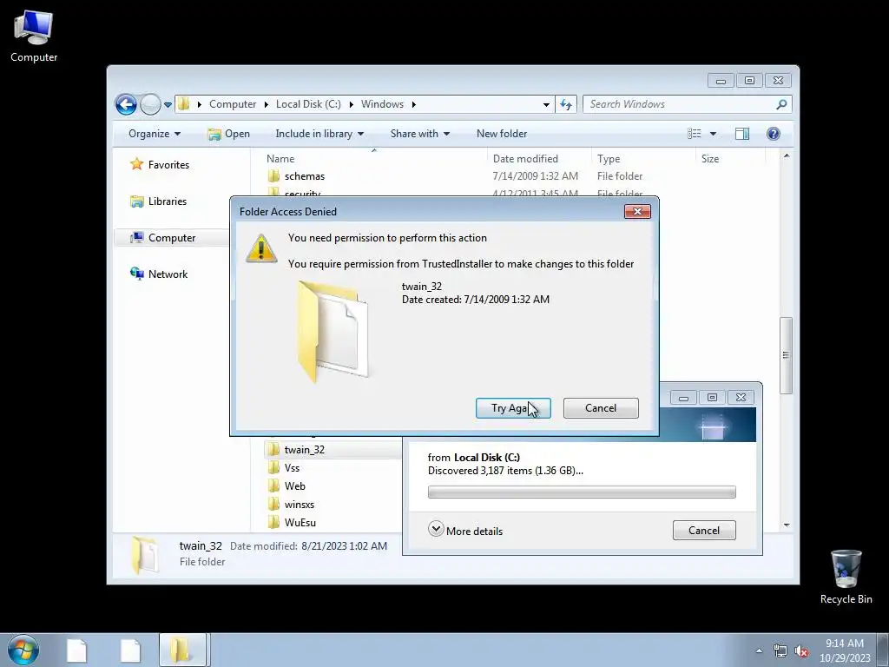Cancel the delete progress window
The width and height of the screenshot is (889, 667).
(x=703, y=531)
